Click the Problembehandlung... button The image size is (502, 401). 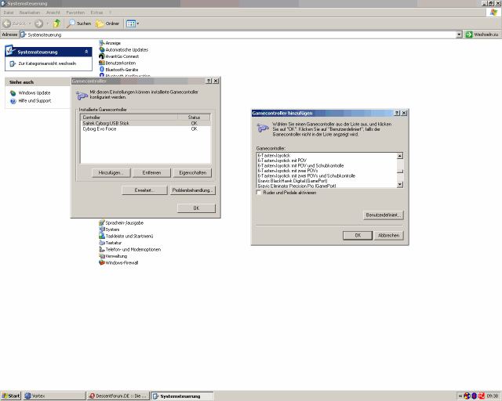193,190
